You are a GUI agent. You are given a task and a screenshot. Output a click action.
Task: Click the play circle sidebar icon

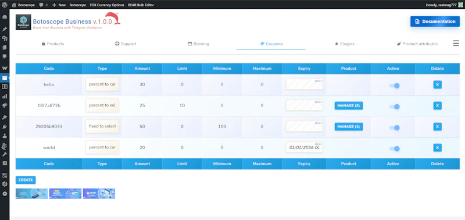point(5,194)
